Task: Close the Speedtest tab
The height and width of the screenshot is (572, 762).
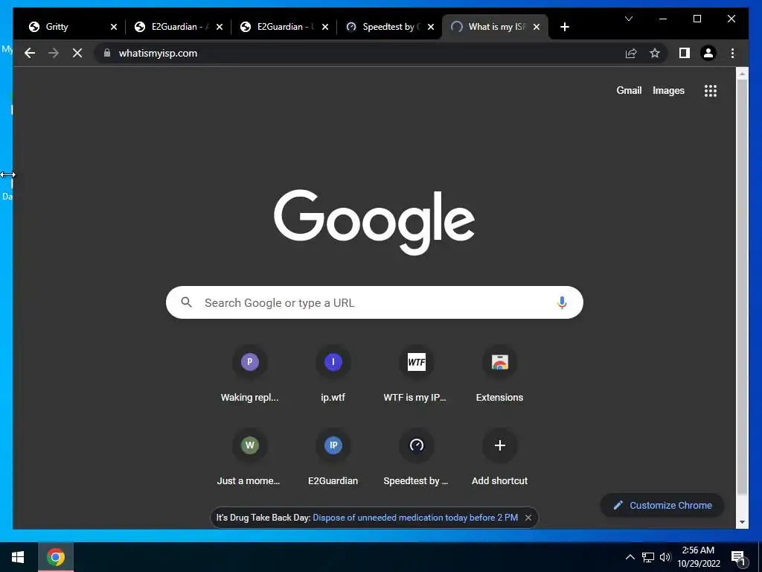Action: 431,27
